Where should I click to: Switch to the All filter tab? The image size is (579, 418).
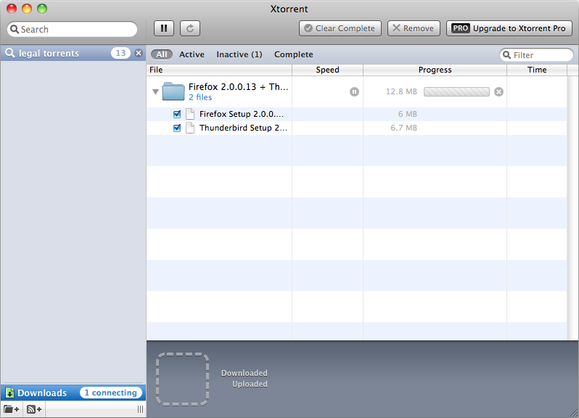pos(162,54)
